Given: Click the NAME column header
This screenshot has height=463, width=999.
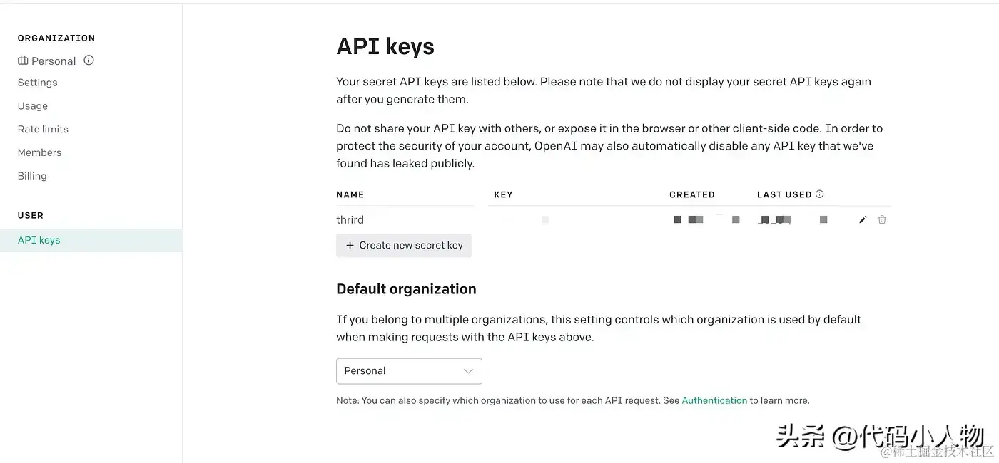Looking at the screenshot, I should click(x=350, y=194).
